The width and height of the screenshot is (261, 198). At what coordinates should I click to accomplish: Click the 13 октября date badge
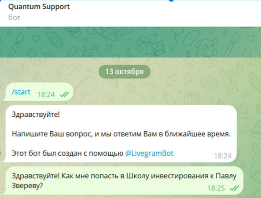coord(125,72)
